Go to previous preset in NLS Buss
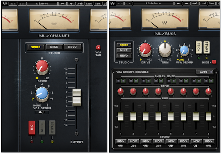The height and width of the screenshot is (154, 221). coord(178,4)
